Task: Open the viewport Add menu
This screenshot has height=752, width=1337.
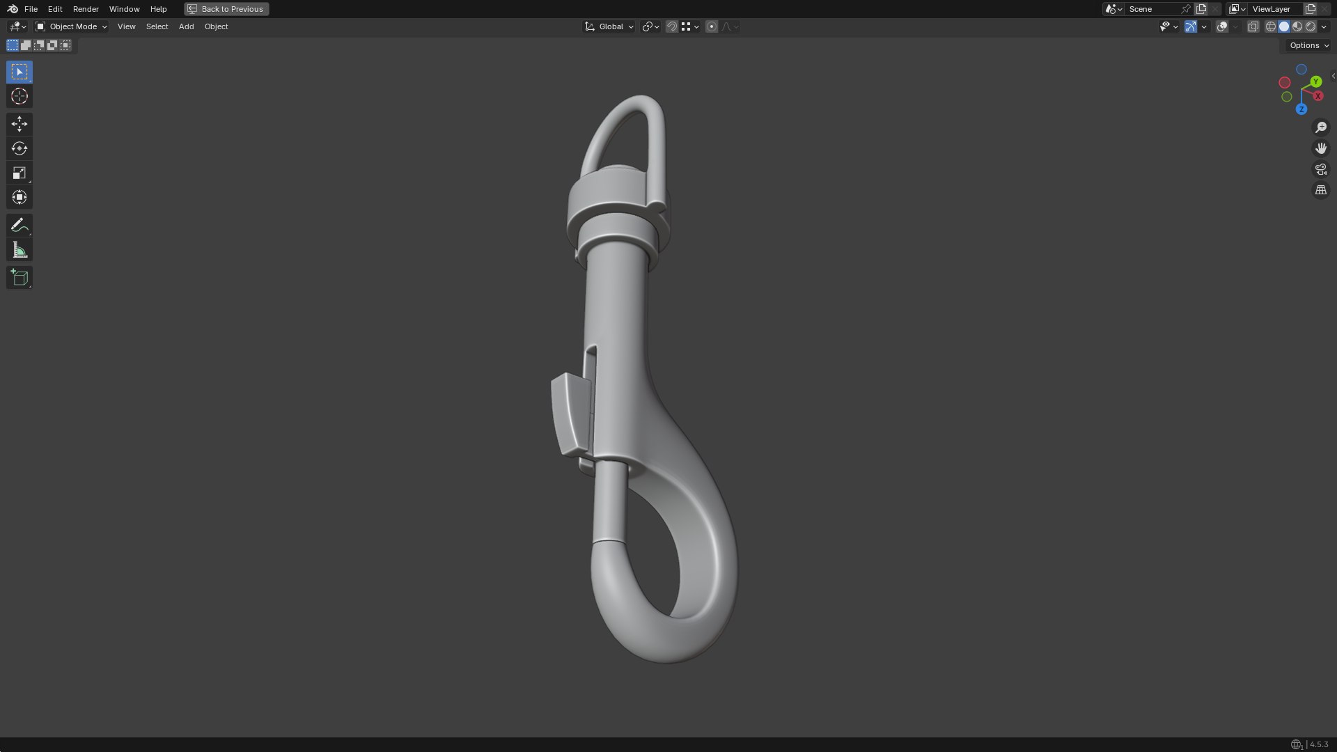Action: tap(186, 26)
